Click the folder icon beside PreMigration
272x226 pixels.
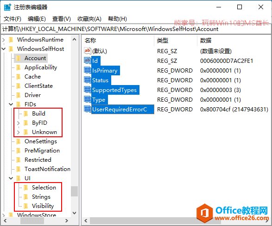[x=19, y=151]
